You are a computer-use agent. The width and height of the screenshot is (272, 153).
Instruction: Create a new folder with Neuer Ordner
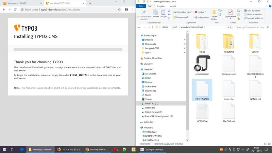(214, 15)
